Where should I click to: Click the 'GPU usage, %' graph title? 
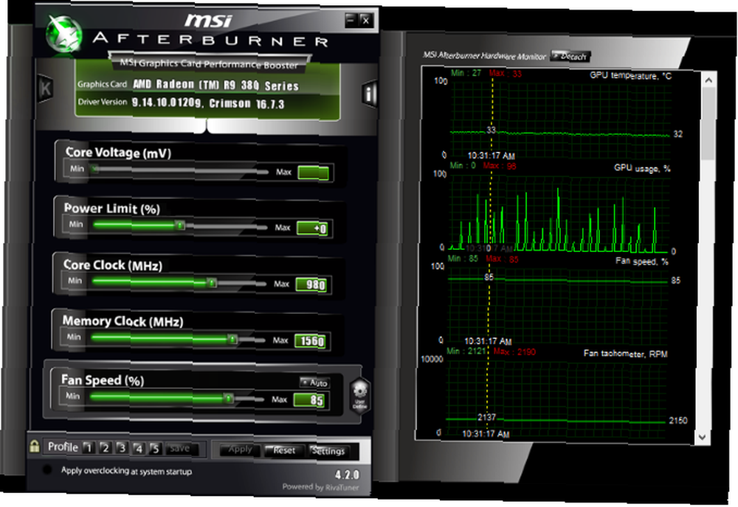tap(643, 168)
